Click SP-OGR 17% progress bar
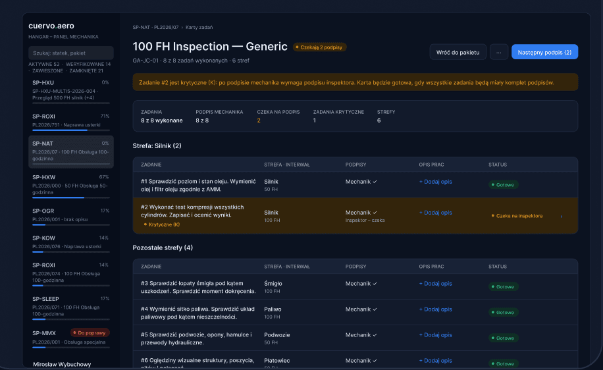 [x=70, y=225]
